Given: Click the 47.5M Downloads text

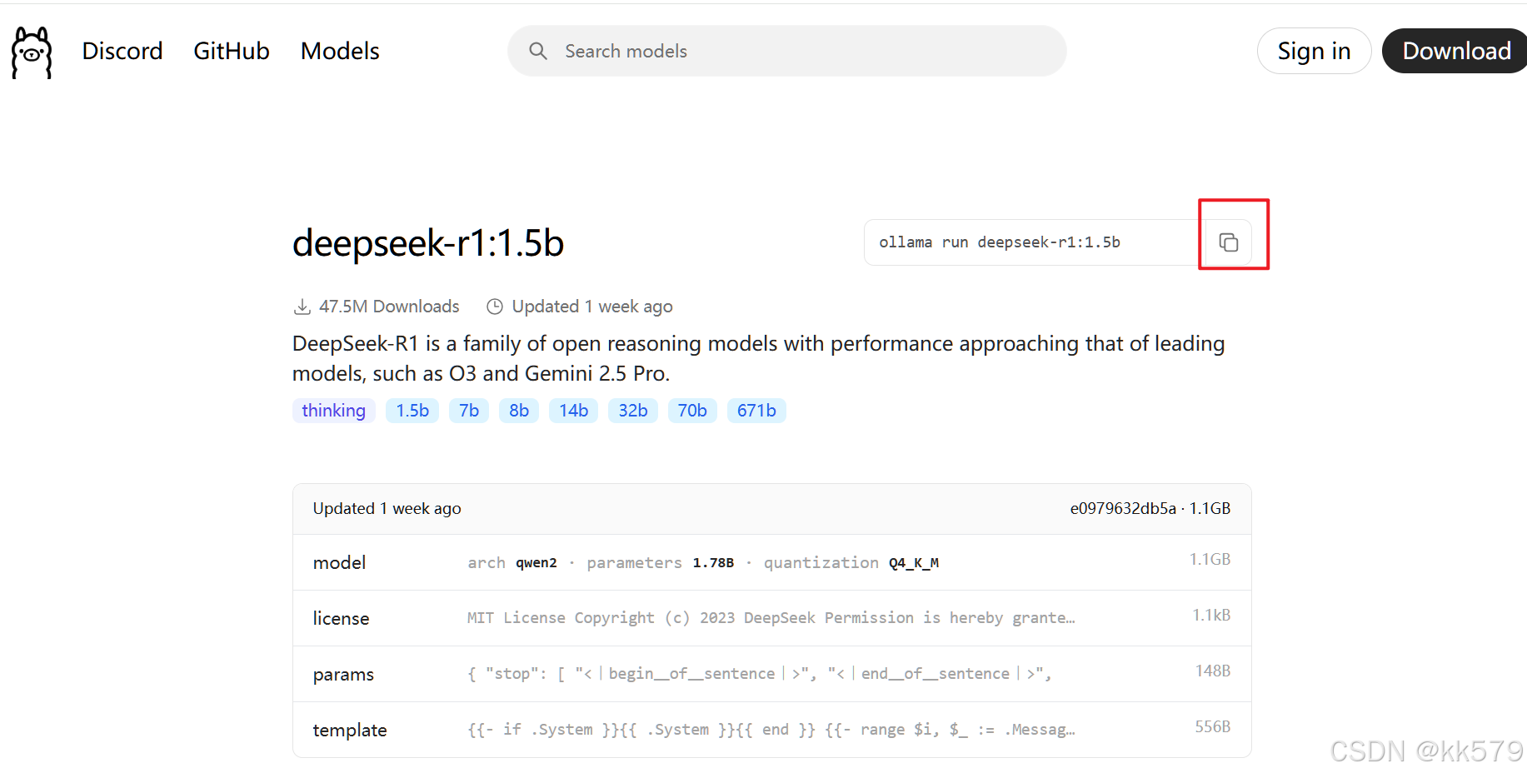Looking at the screenshot, I should pyautogui.click(x=389, y=307).
